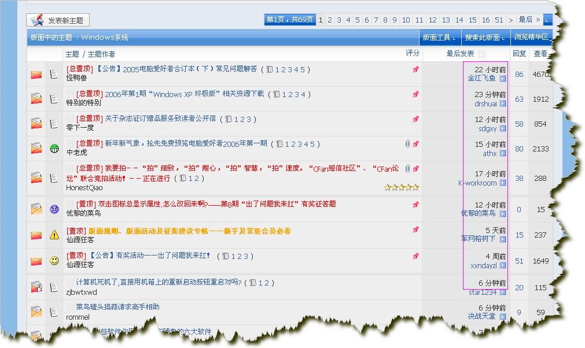Open thread 版面规则、版面活动及征集建议专帖

click(190, 231)
